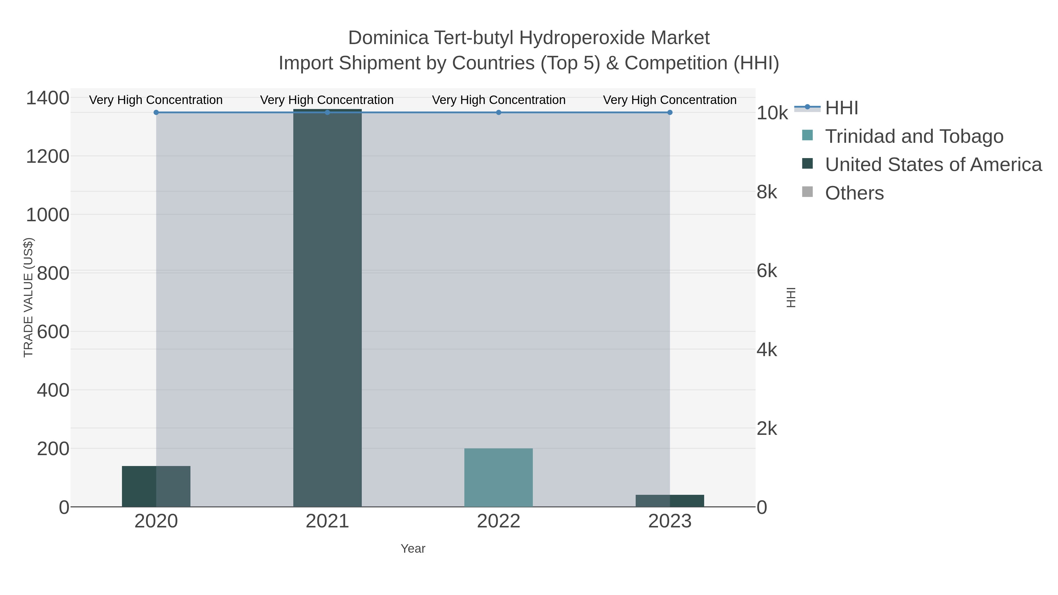Click the tall 2021 import bar
Screen dimensions: 1058x595
pos(327,308)
